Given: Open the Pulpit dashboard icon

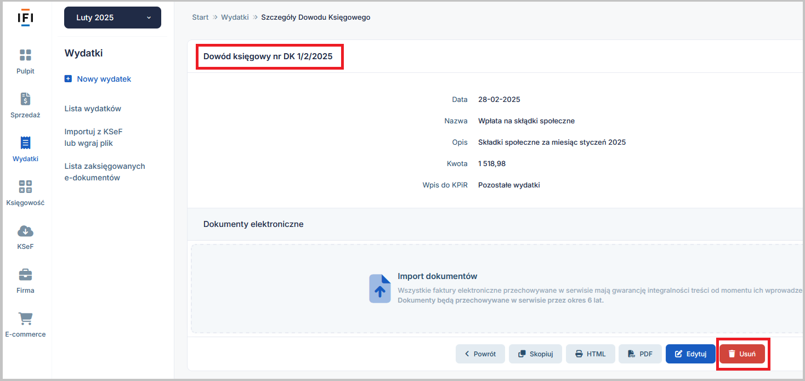Looking at the screenshot, I should click(25, 55).
